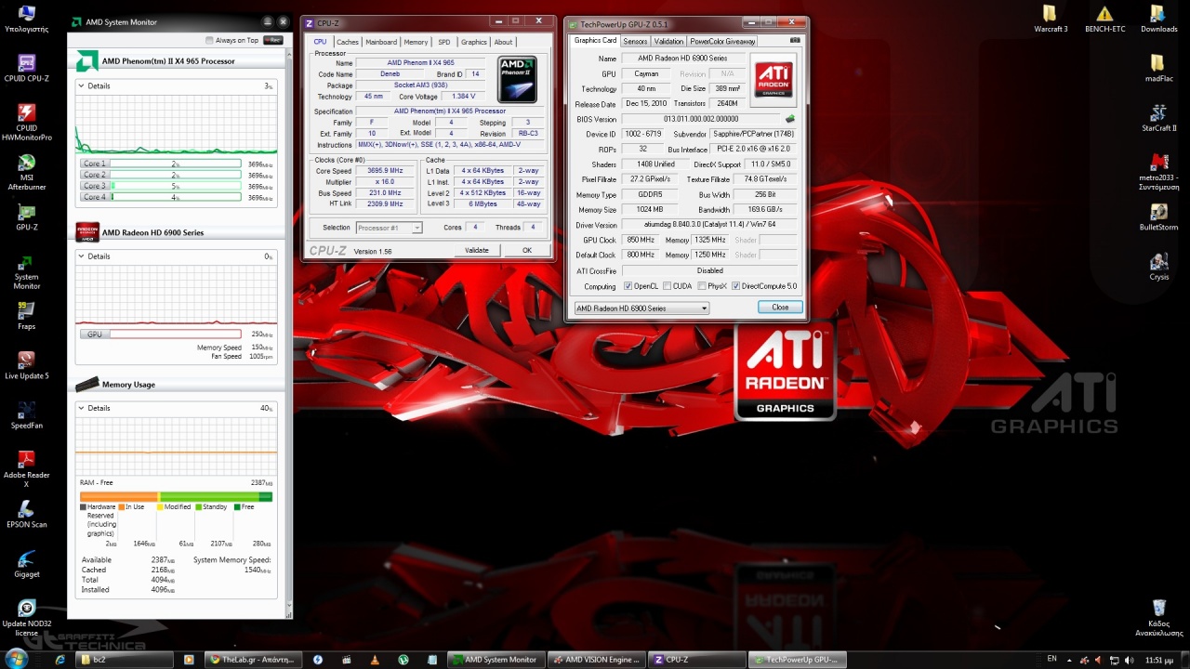Switch to TheLab.gr Chrome taskbar button
Screen dimensions: 1190x669
pyautogui.click(x=253, y=660)
